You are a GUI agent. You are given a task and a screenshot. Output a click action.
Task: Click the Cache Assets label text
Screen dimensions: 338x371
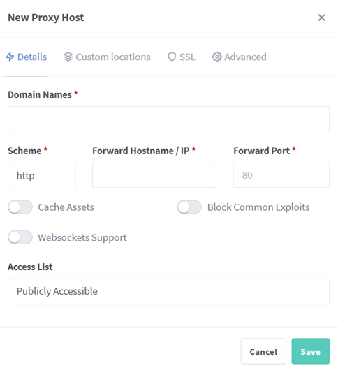click(x=66, y=207)
